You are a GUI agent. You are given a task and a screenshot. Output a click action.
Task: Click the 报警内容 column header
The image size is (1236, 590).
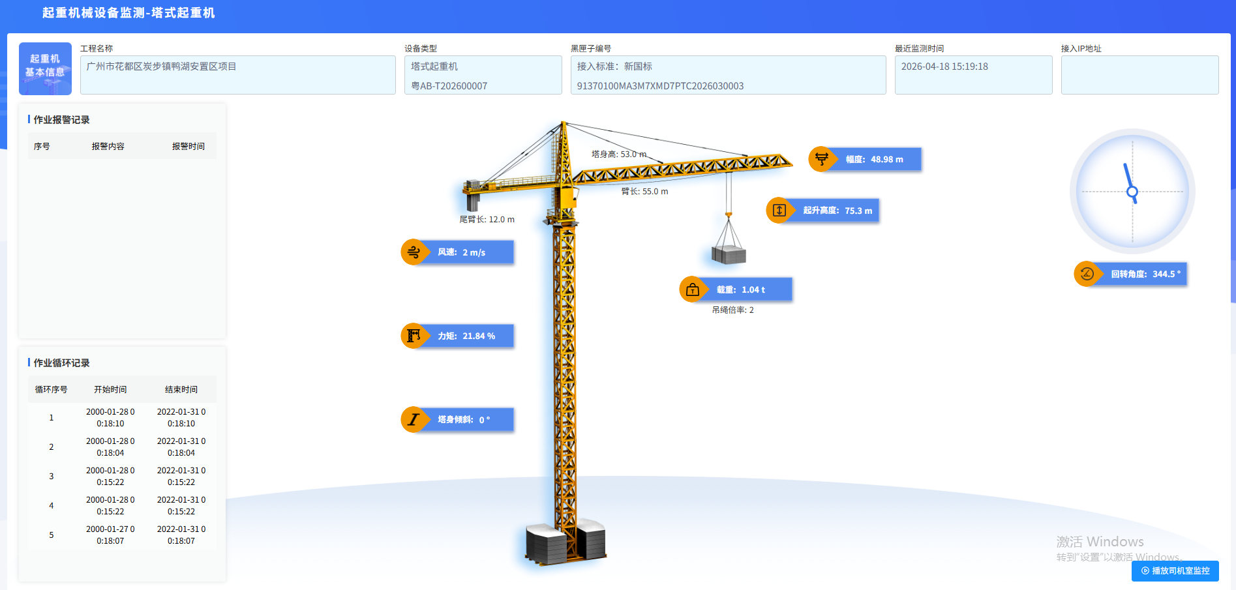click(108, 146)
